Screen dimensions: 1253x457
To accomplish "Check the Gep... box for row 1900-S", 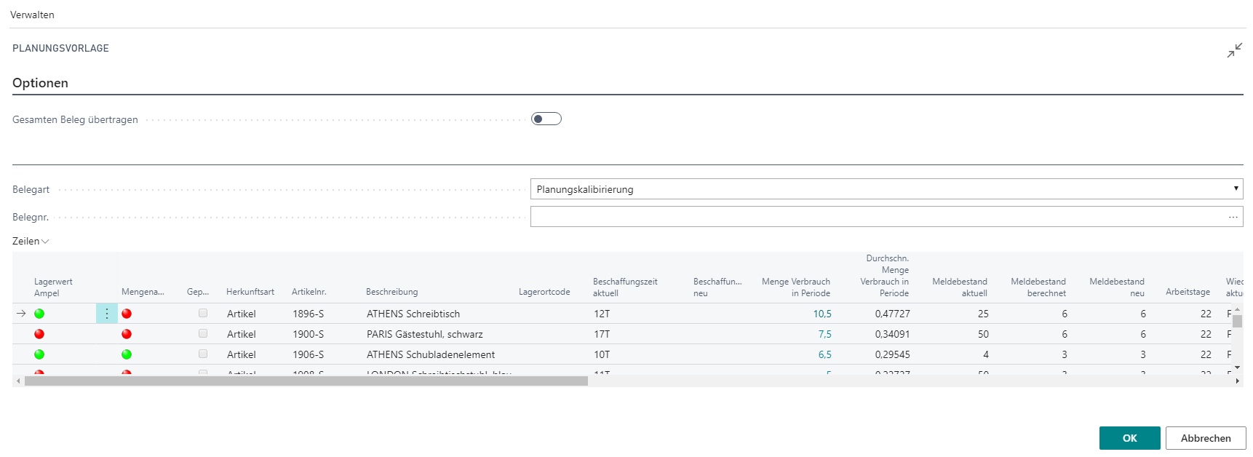I will tap(203, 333).
